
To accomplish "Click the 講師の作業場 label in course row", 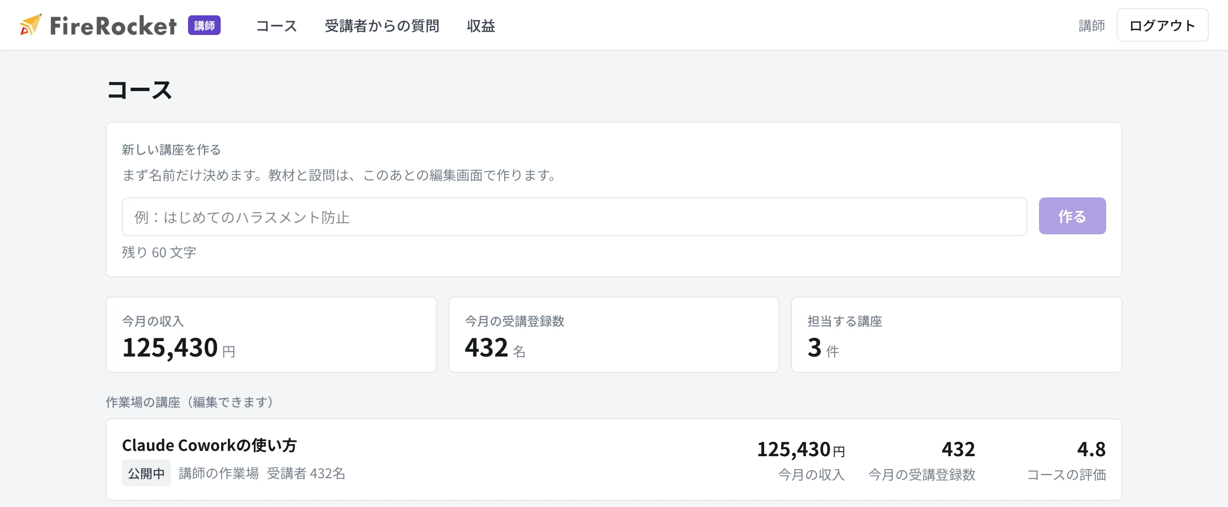I will [x=218, y=473].
